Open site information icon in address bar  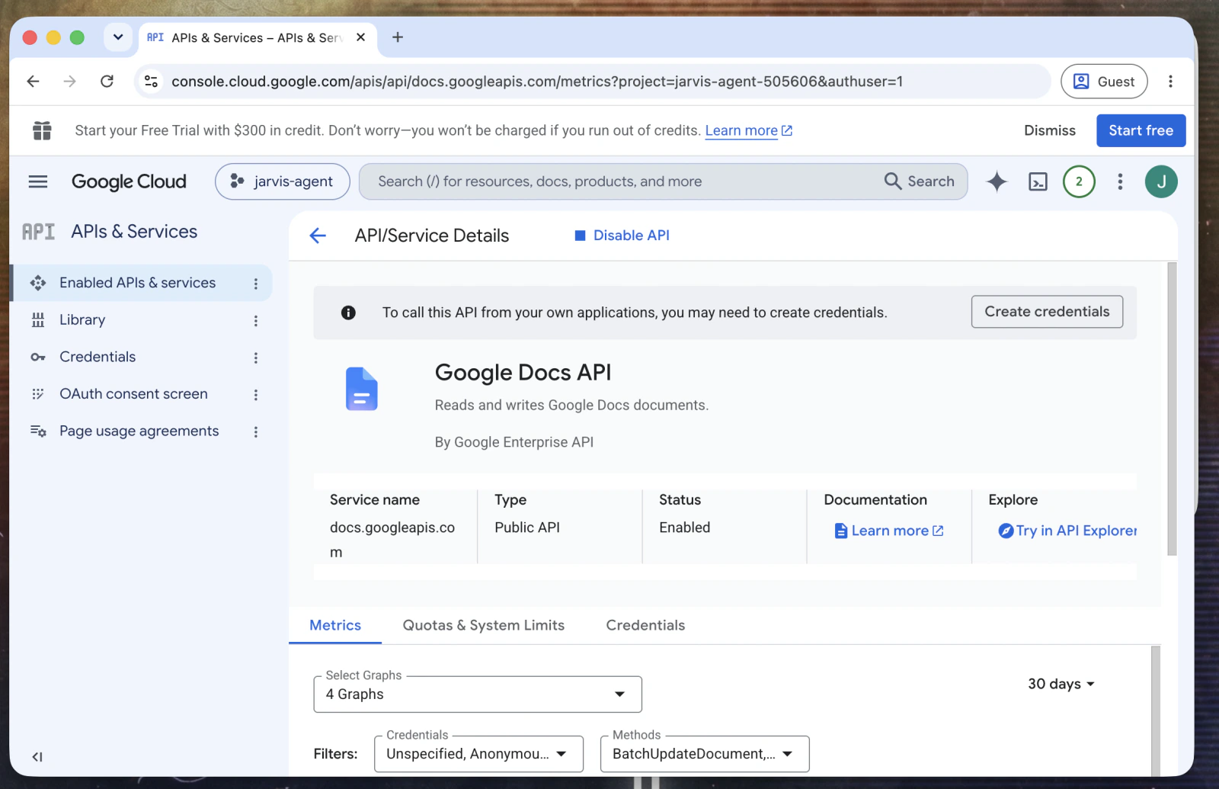coord(151,82)
